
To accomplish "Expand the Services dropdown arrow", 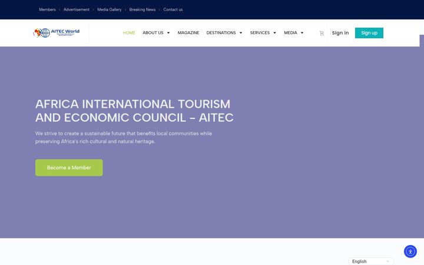I will [274, 33].
